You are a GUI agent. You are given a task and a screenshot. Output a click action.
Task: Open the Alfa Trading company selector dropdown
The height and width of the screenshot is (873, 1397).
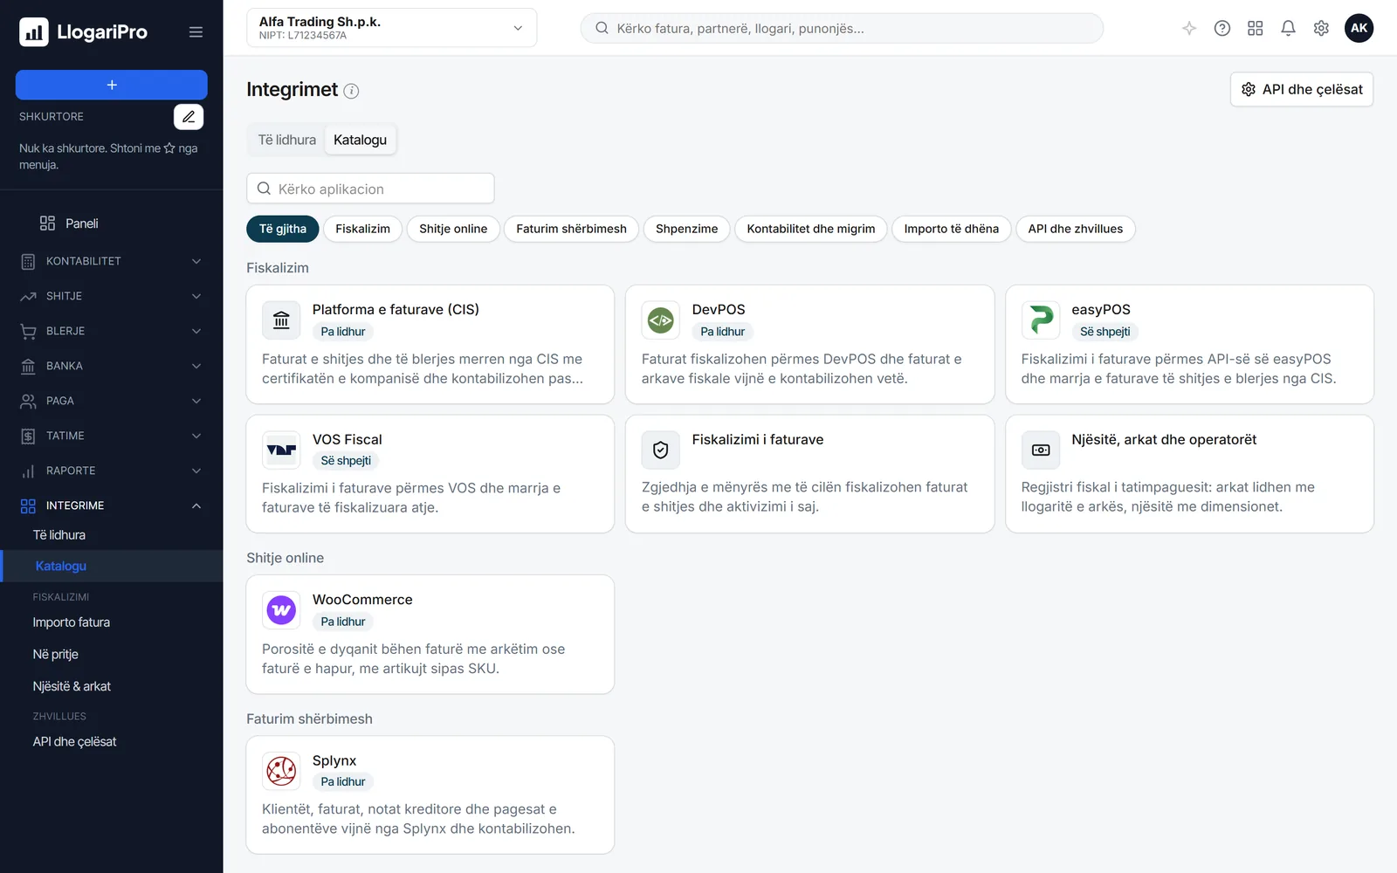point(391,28)
